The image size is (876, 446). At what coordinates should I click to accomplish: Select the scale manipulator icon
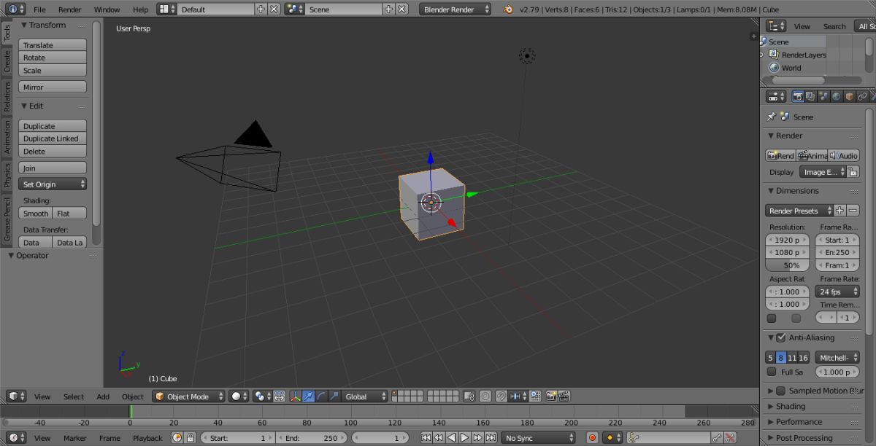coord(334,396)
